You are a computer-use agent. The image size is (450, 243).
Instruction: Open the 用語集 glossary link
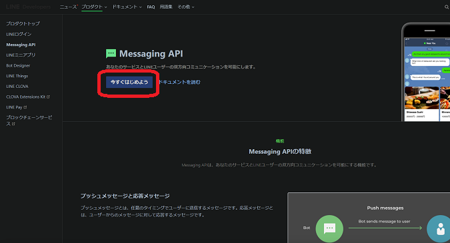[x=166, y=7]
